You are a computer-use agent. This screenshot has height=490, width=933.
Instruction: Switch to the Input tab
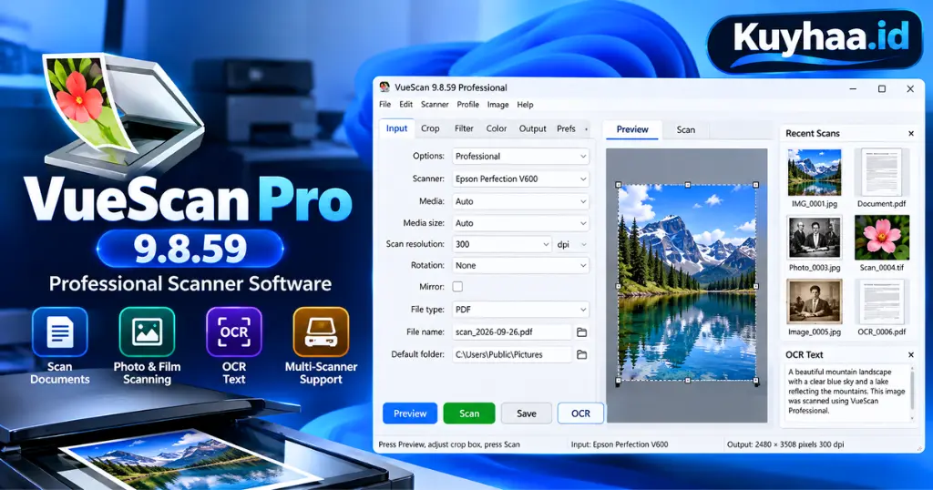click(396, 128)
